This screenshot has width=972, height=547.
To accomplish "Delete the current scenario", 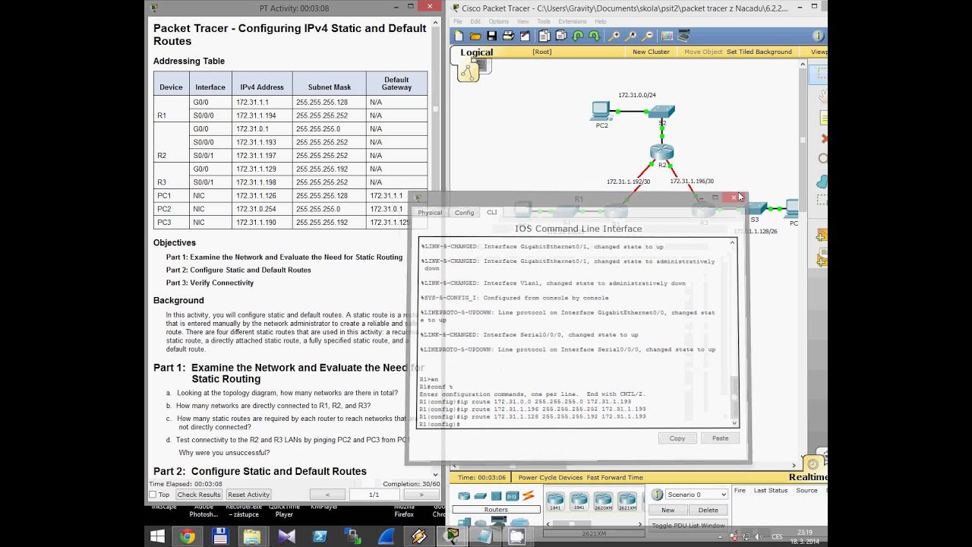I will click(708, 510).
